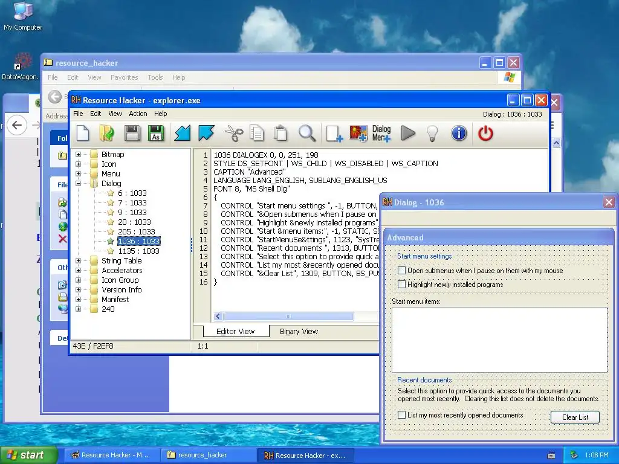Image resolution: width=619 pixels, height=464 pixels.
Task: Click the scrollbar left arrow in the editor
Action: (x=218, y=317)
